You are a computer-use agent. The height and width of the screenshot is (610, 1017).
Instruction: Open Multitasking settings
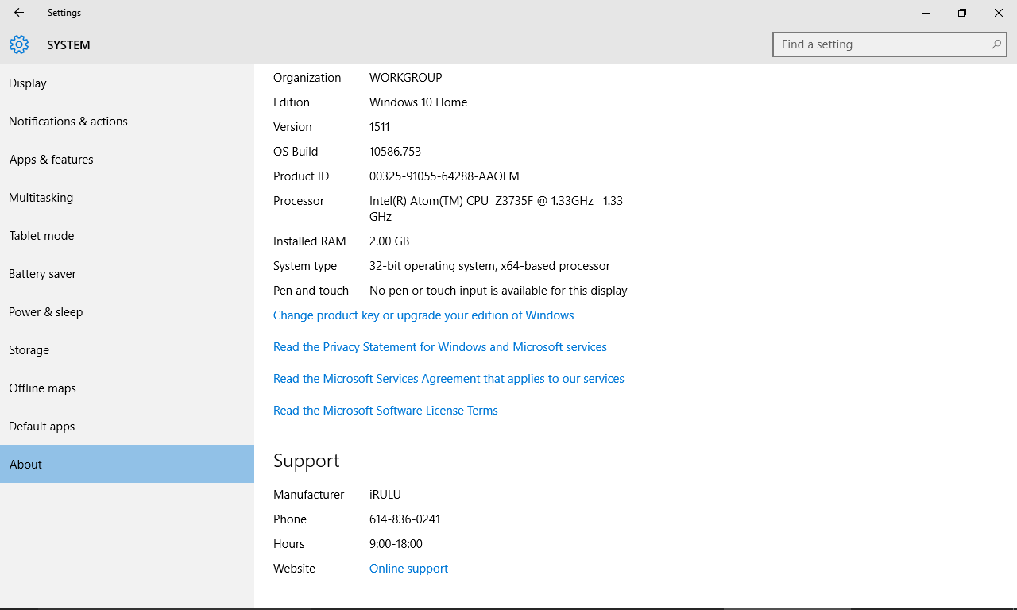(41, 198)
